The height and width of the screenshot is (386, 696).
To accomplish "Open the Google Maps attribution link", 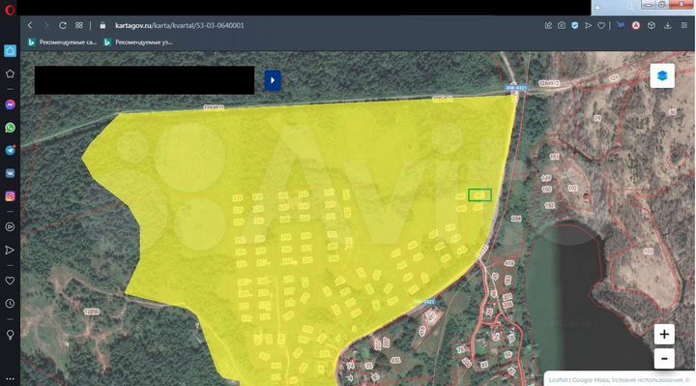I will tap(591, 380).
